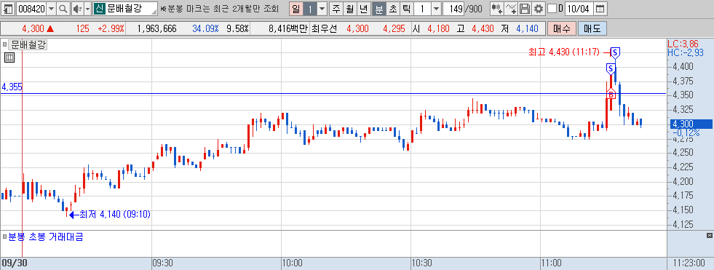Select the 월 monthly chart tab

click(349, 9)
